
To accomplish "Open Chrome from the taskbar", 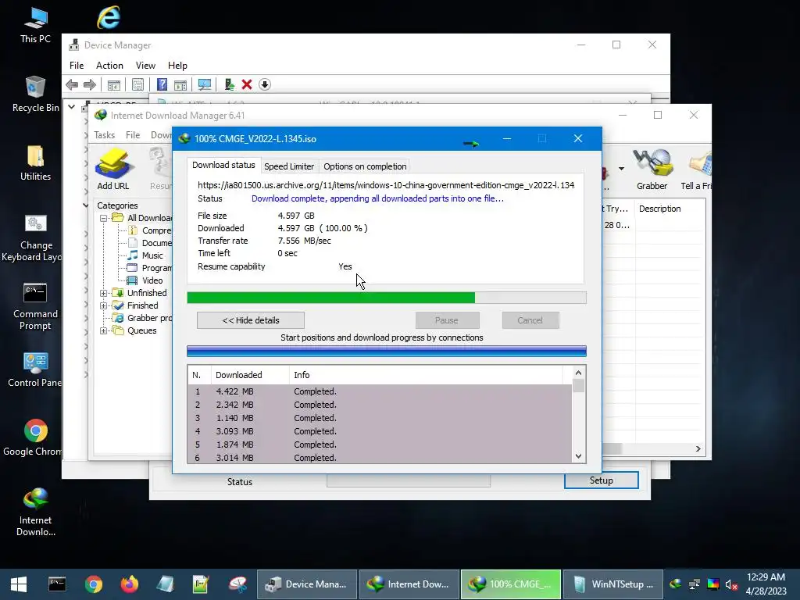I will [94, 584].
